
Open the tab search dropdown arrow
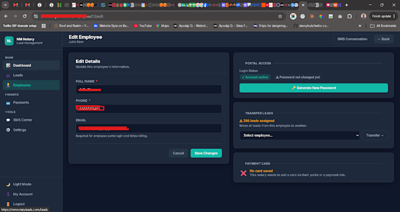point(5,5)
